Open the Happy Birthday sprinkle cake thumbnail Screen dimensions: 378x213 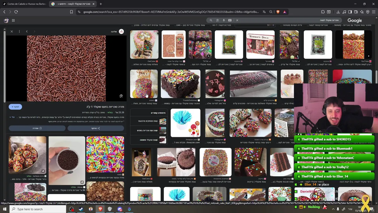pos(144,84)
